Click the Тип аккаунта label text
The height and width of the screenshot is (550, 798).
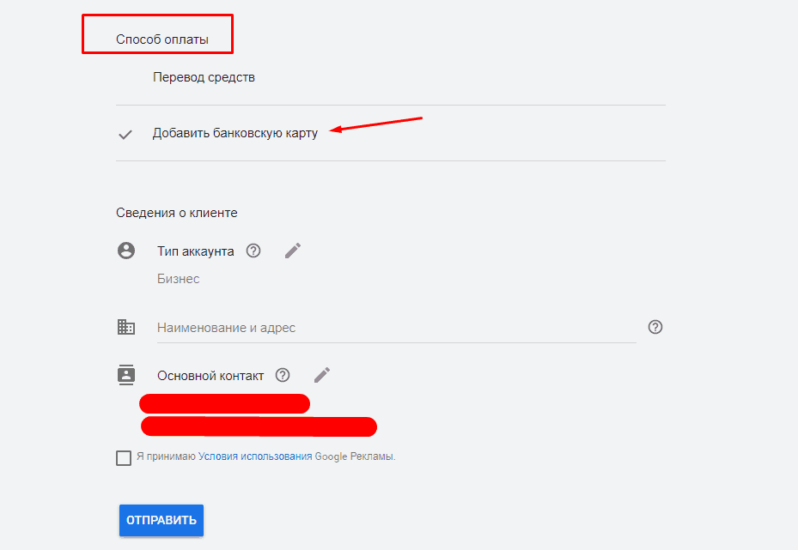[x=194, y=251]
